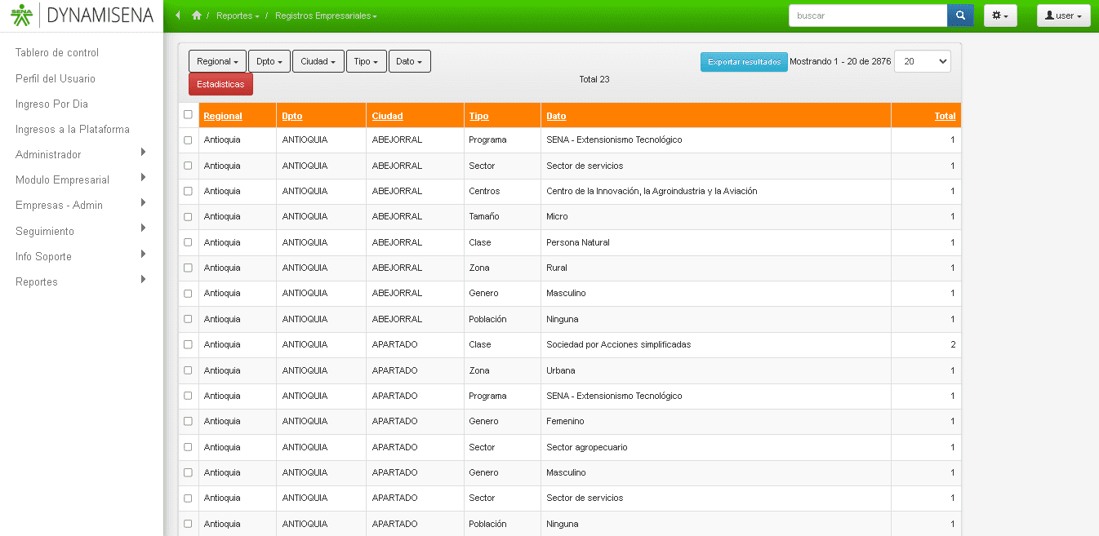Open Ingresos a la Plataforma menu item
Screen dimensions: 1099x536
73,129
